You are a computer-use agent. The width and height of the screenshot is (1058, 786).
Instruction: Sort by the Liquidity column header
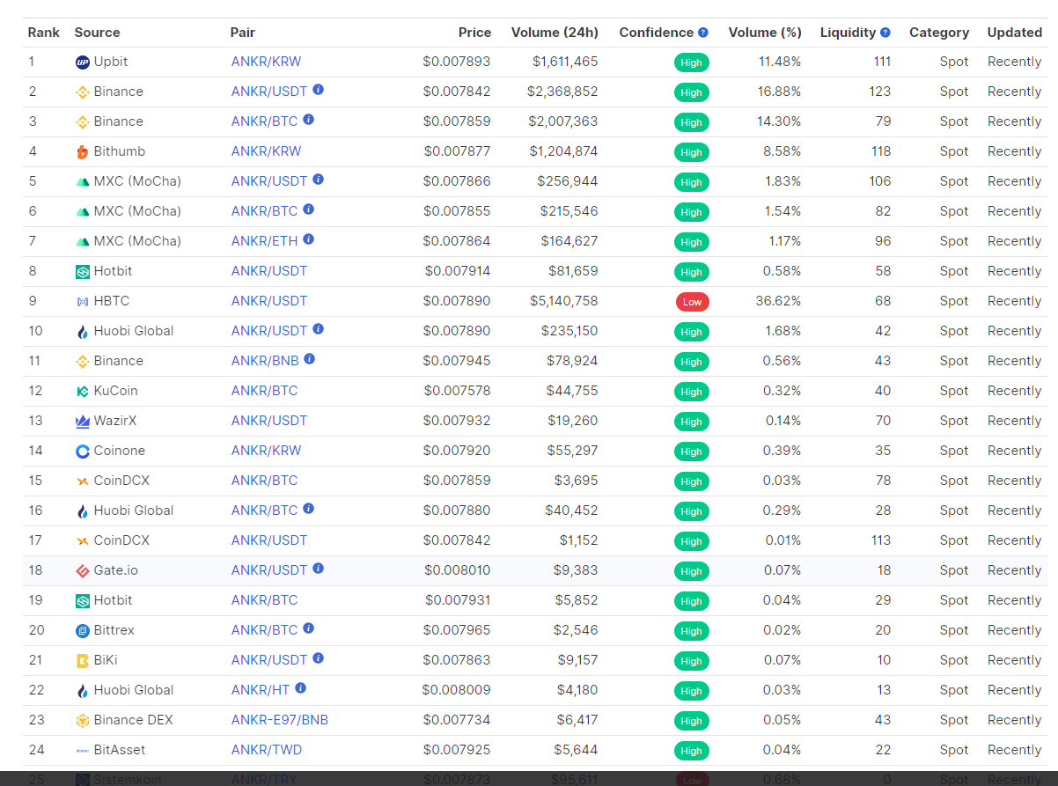click(849, 33)
